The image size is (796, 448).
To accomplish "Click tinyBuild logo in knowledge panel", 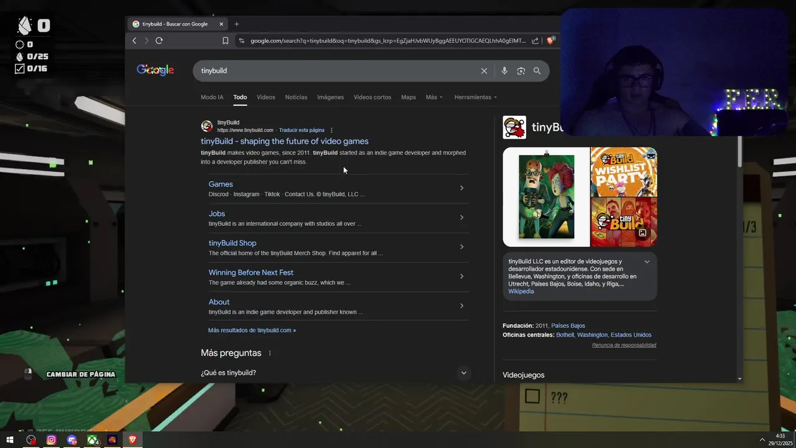I will tap(514, 128).
